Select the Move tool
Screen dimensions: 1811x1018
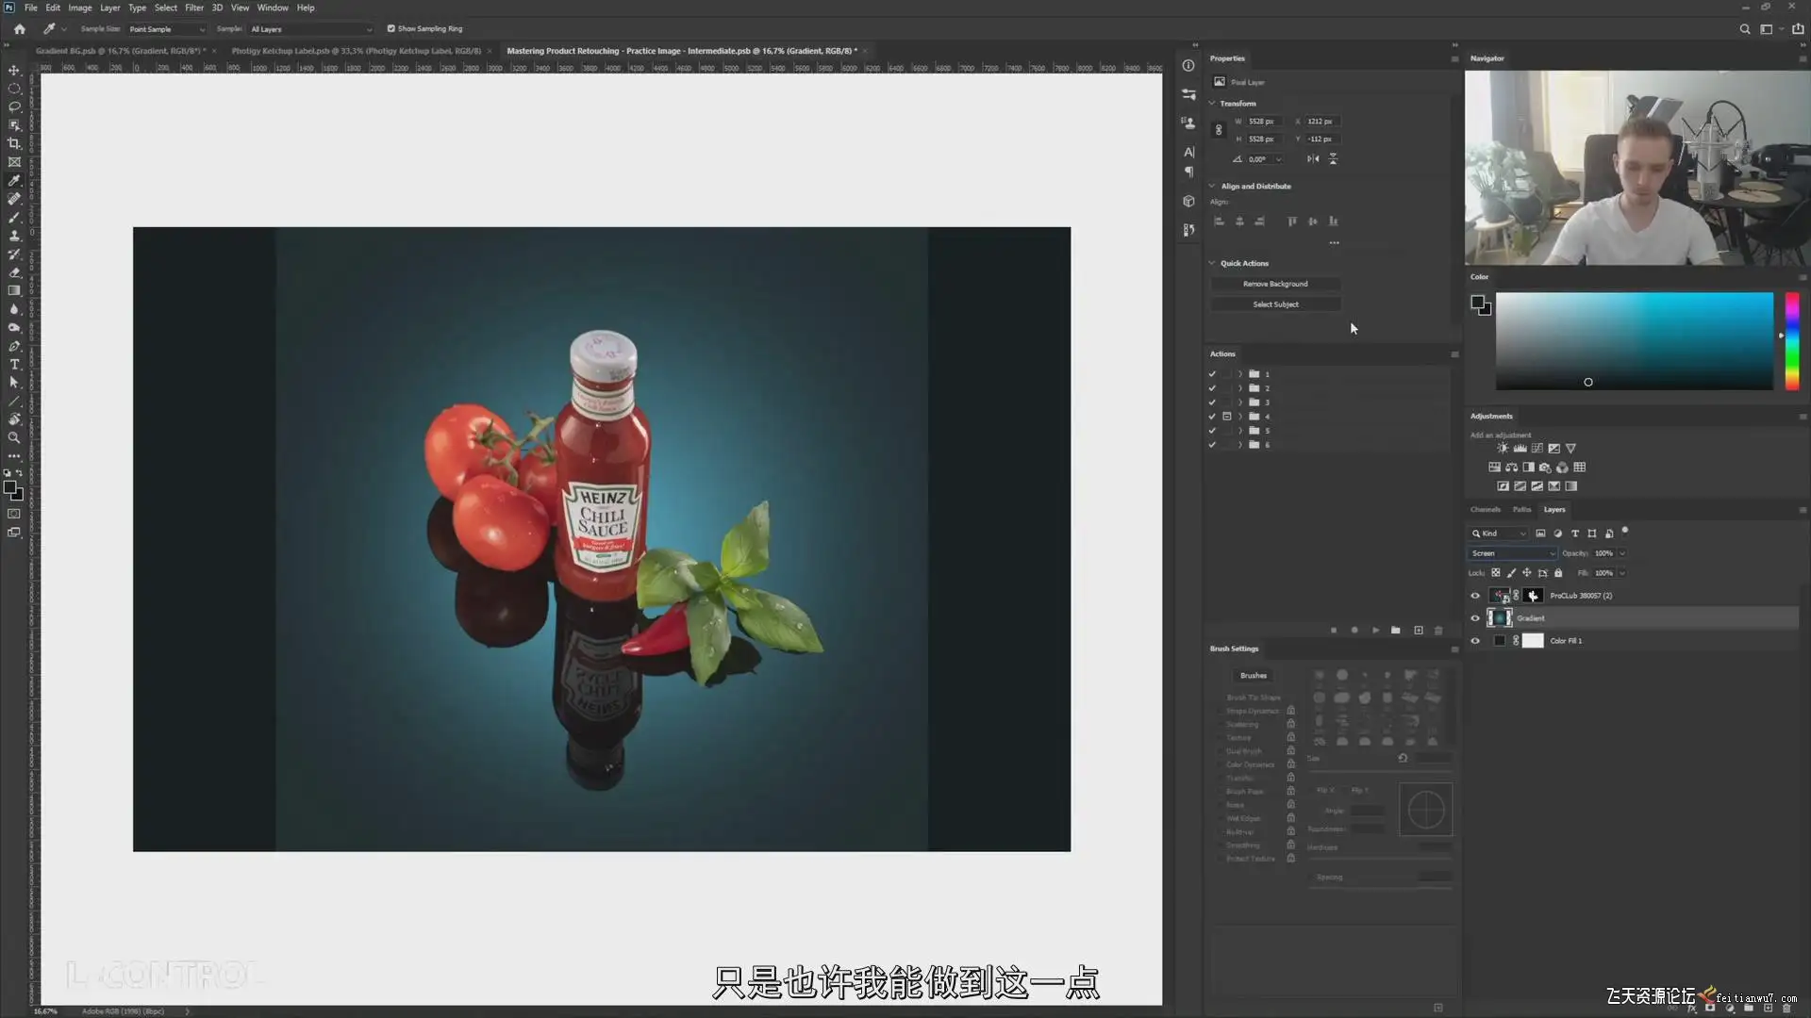(14, 71)
